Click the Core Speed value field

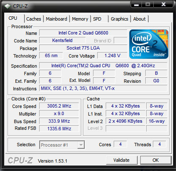(x=59, y=106)
